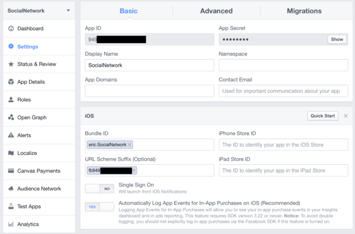Click the Settings gear icon
355x234 pixels.
[11, 46]
